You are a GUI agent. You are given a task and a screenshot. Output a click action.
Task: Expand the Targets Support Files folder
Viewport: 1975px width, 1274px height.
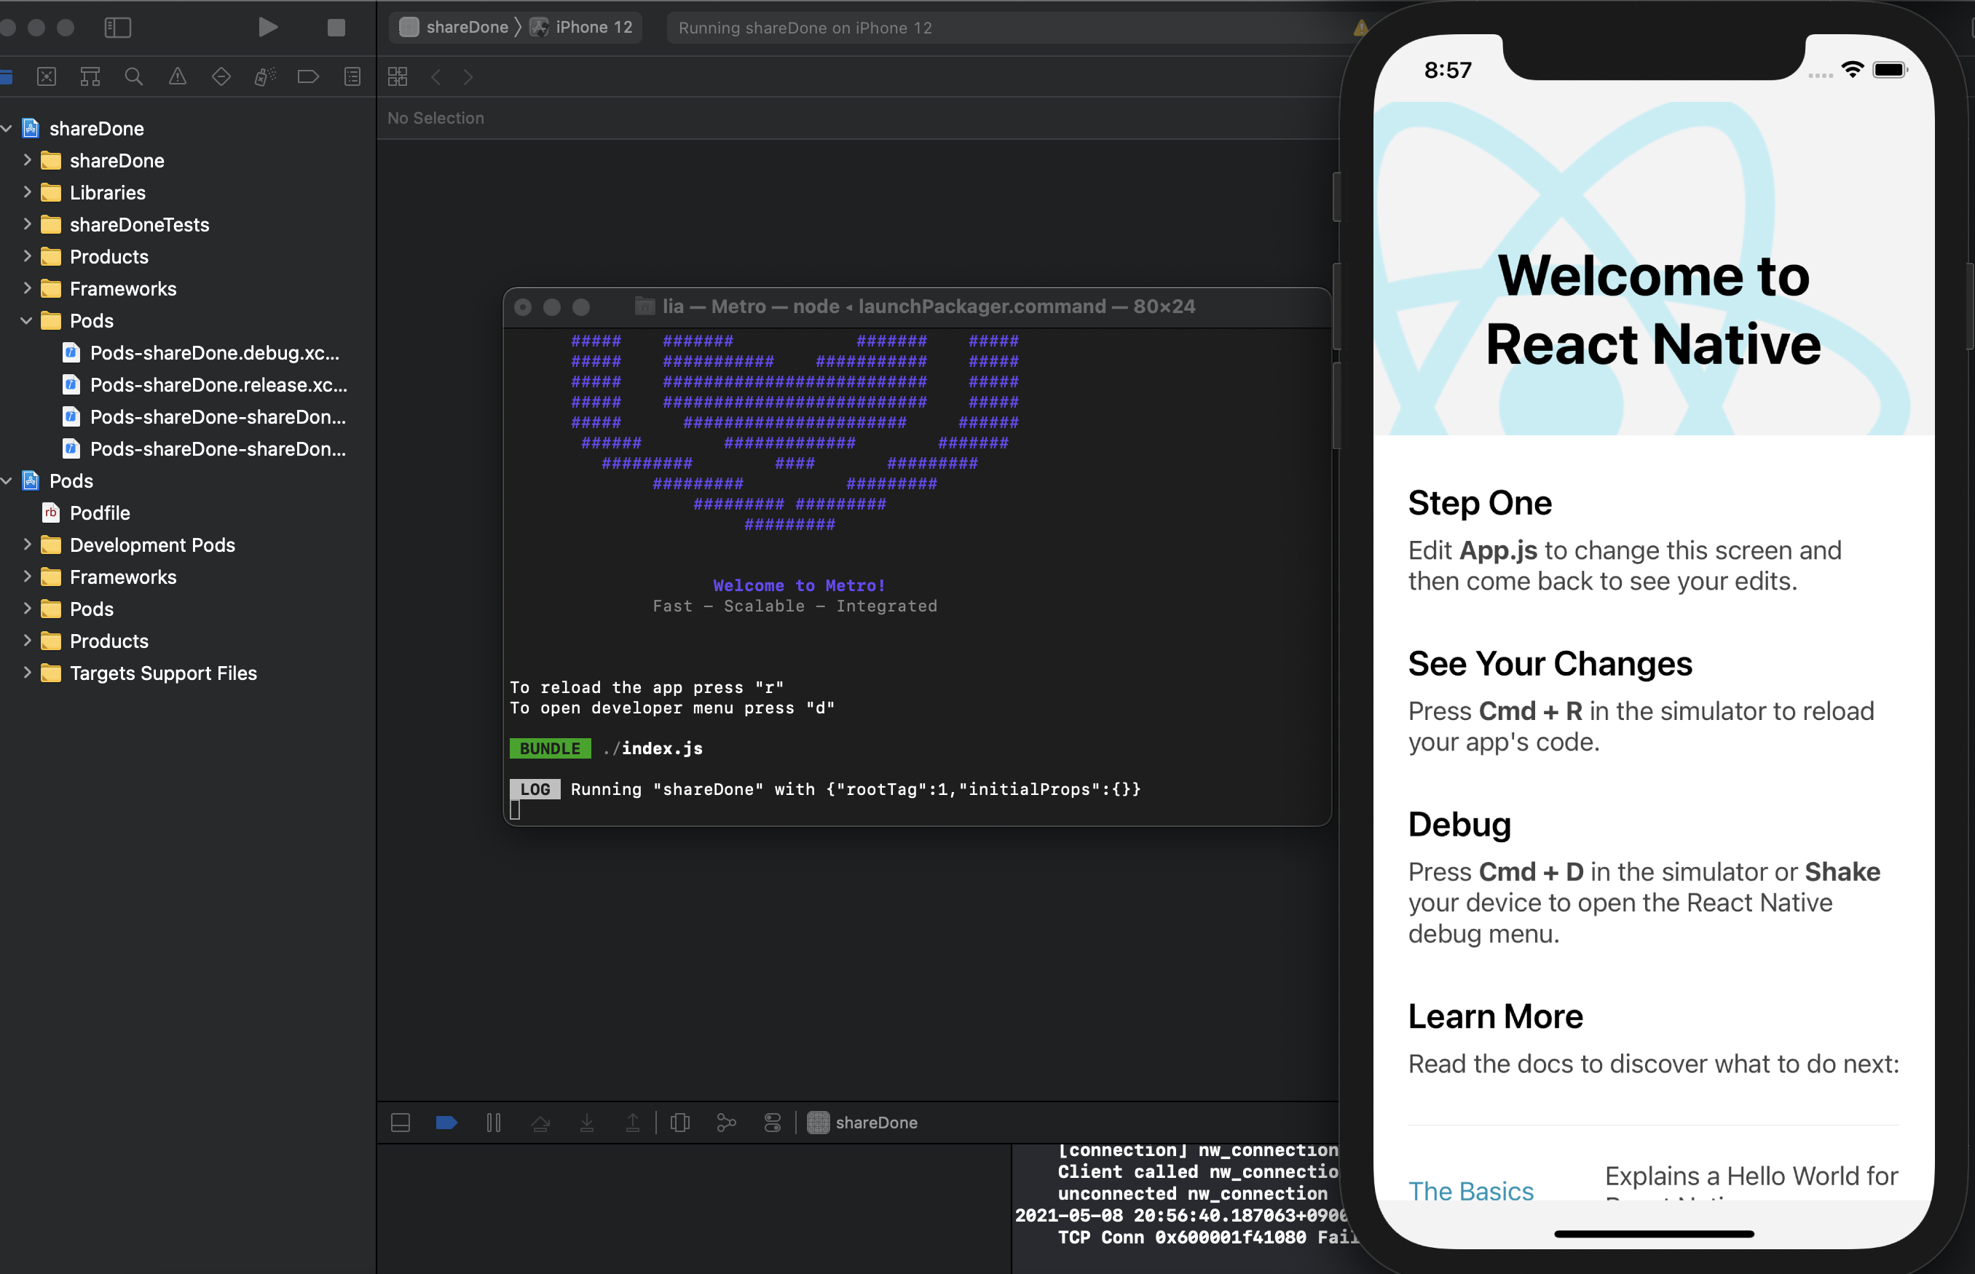click(x=27, y=673)
